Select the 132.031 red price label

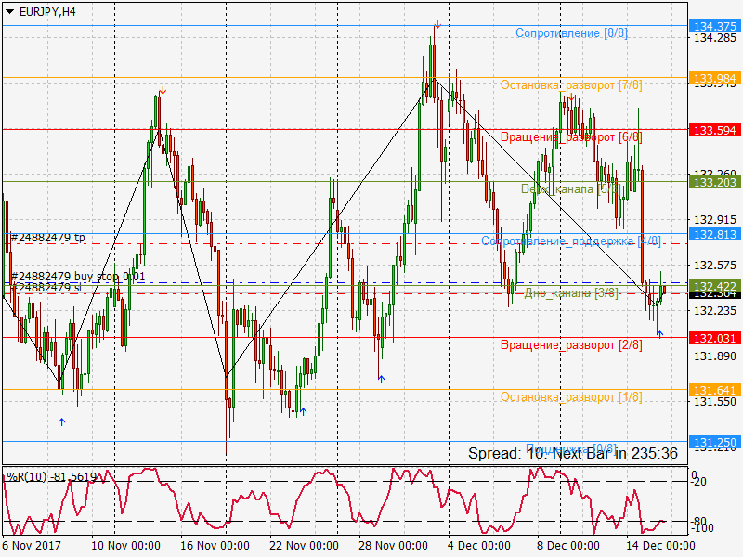pos(715,338)
